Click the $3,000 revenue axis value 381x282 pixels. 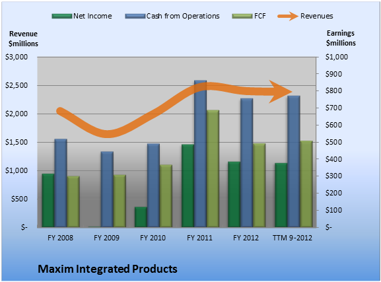click(x=17, y=57)
